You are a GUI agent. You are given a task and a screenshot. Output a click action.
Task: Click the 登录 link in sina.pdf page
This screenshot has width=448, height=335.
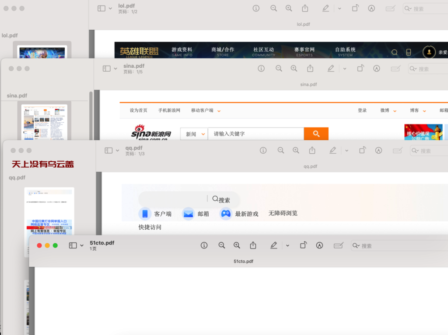(362, 111)
